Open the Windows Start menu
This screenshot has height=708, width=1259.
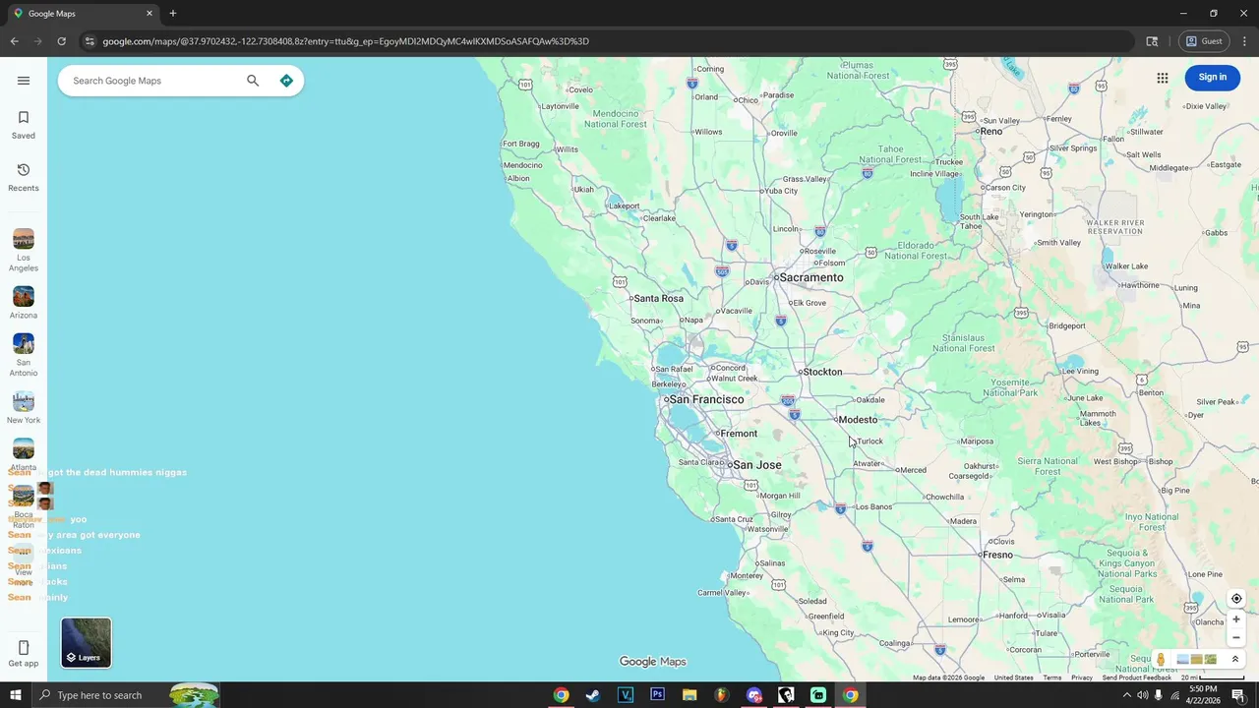point(16,695)
